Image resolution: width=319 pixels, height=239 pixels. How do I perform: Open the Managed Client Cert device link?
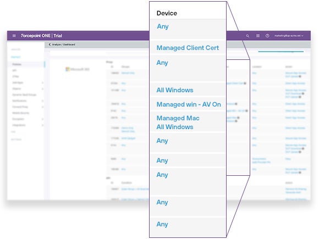pyautogui.click(x=188, y=48)
